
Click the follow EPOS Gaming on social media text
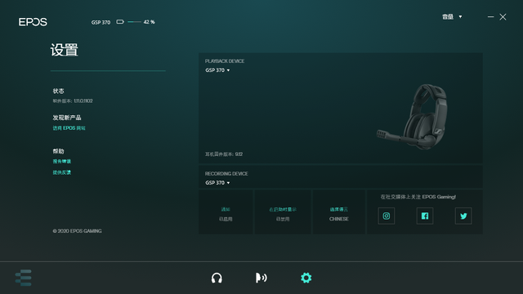point(418,197)
